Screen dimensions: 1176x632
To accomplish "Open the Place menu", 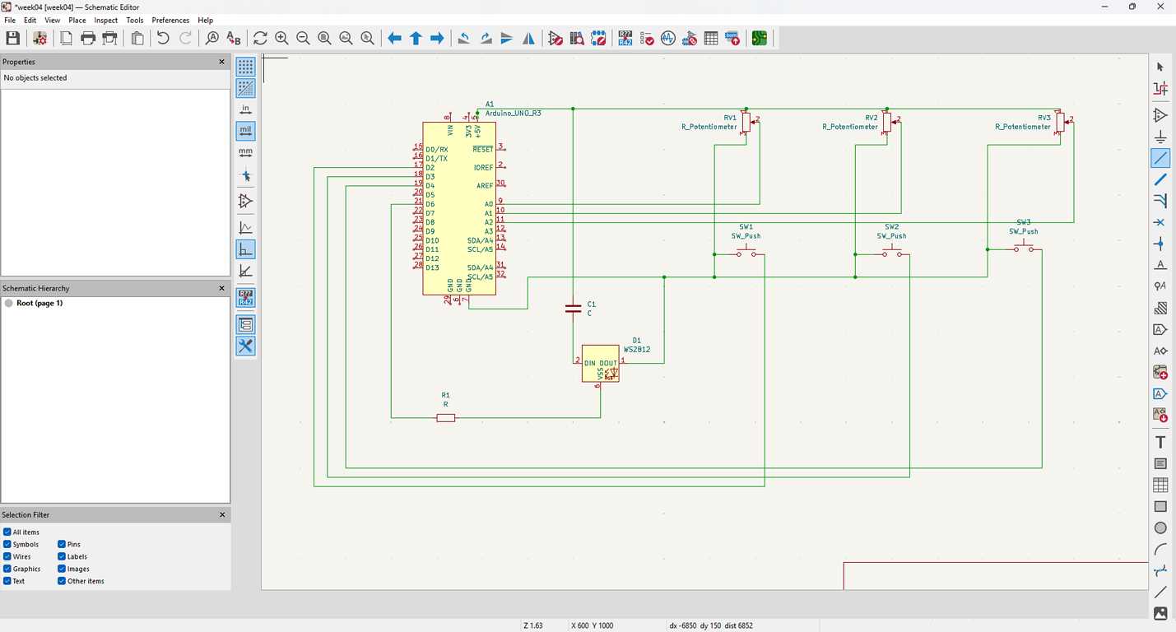I will (77, 20).
